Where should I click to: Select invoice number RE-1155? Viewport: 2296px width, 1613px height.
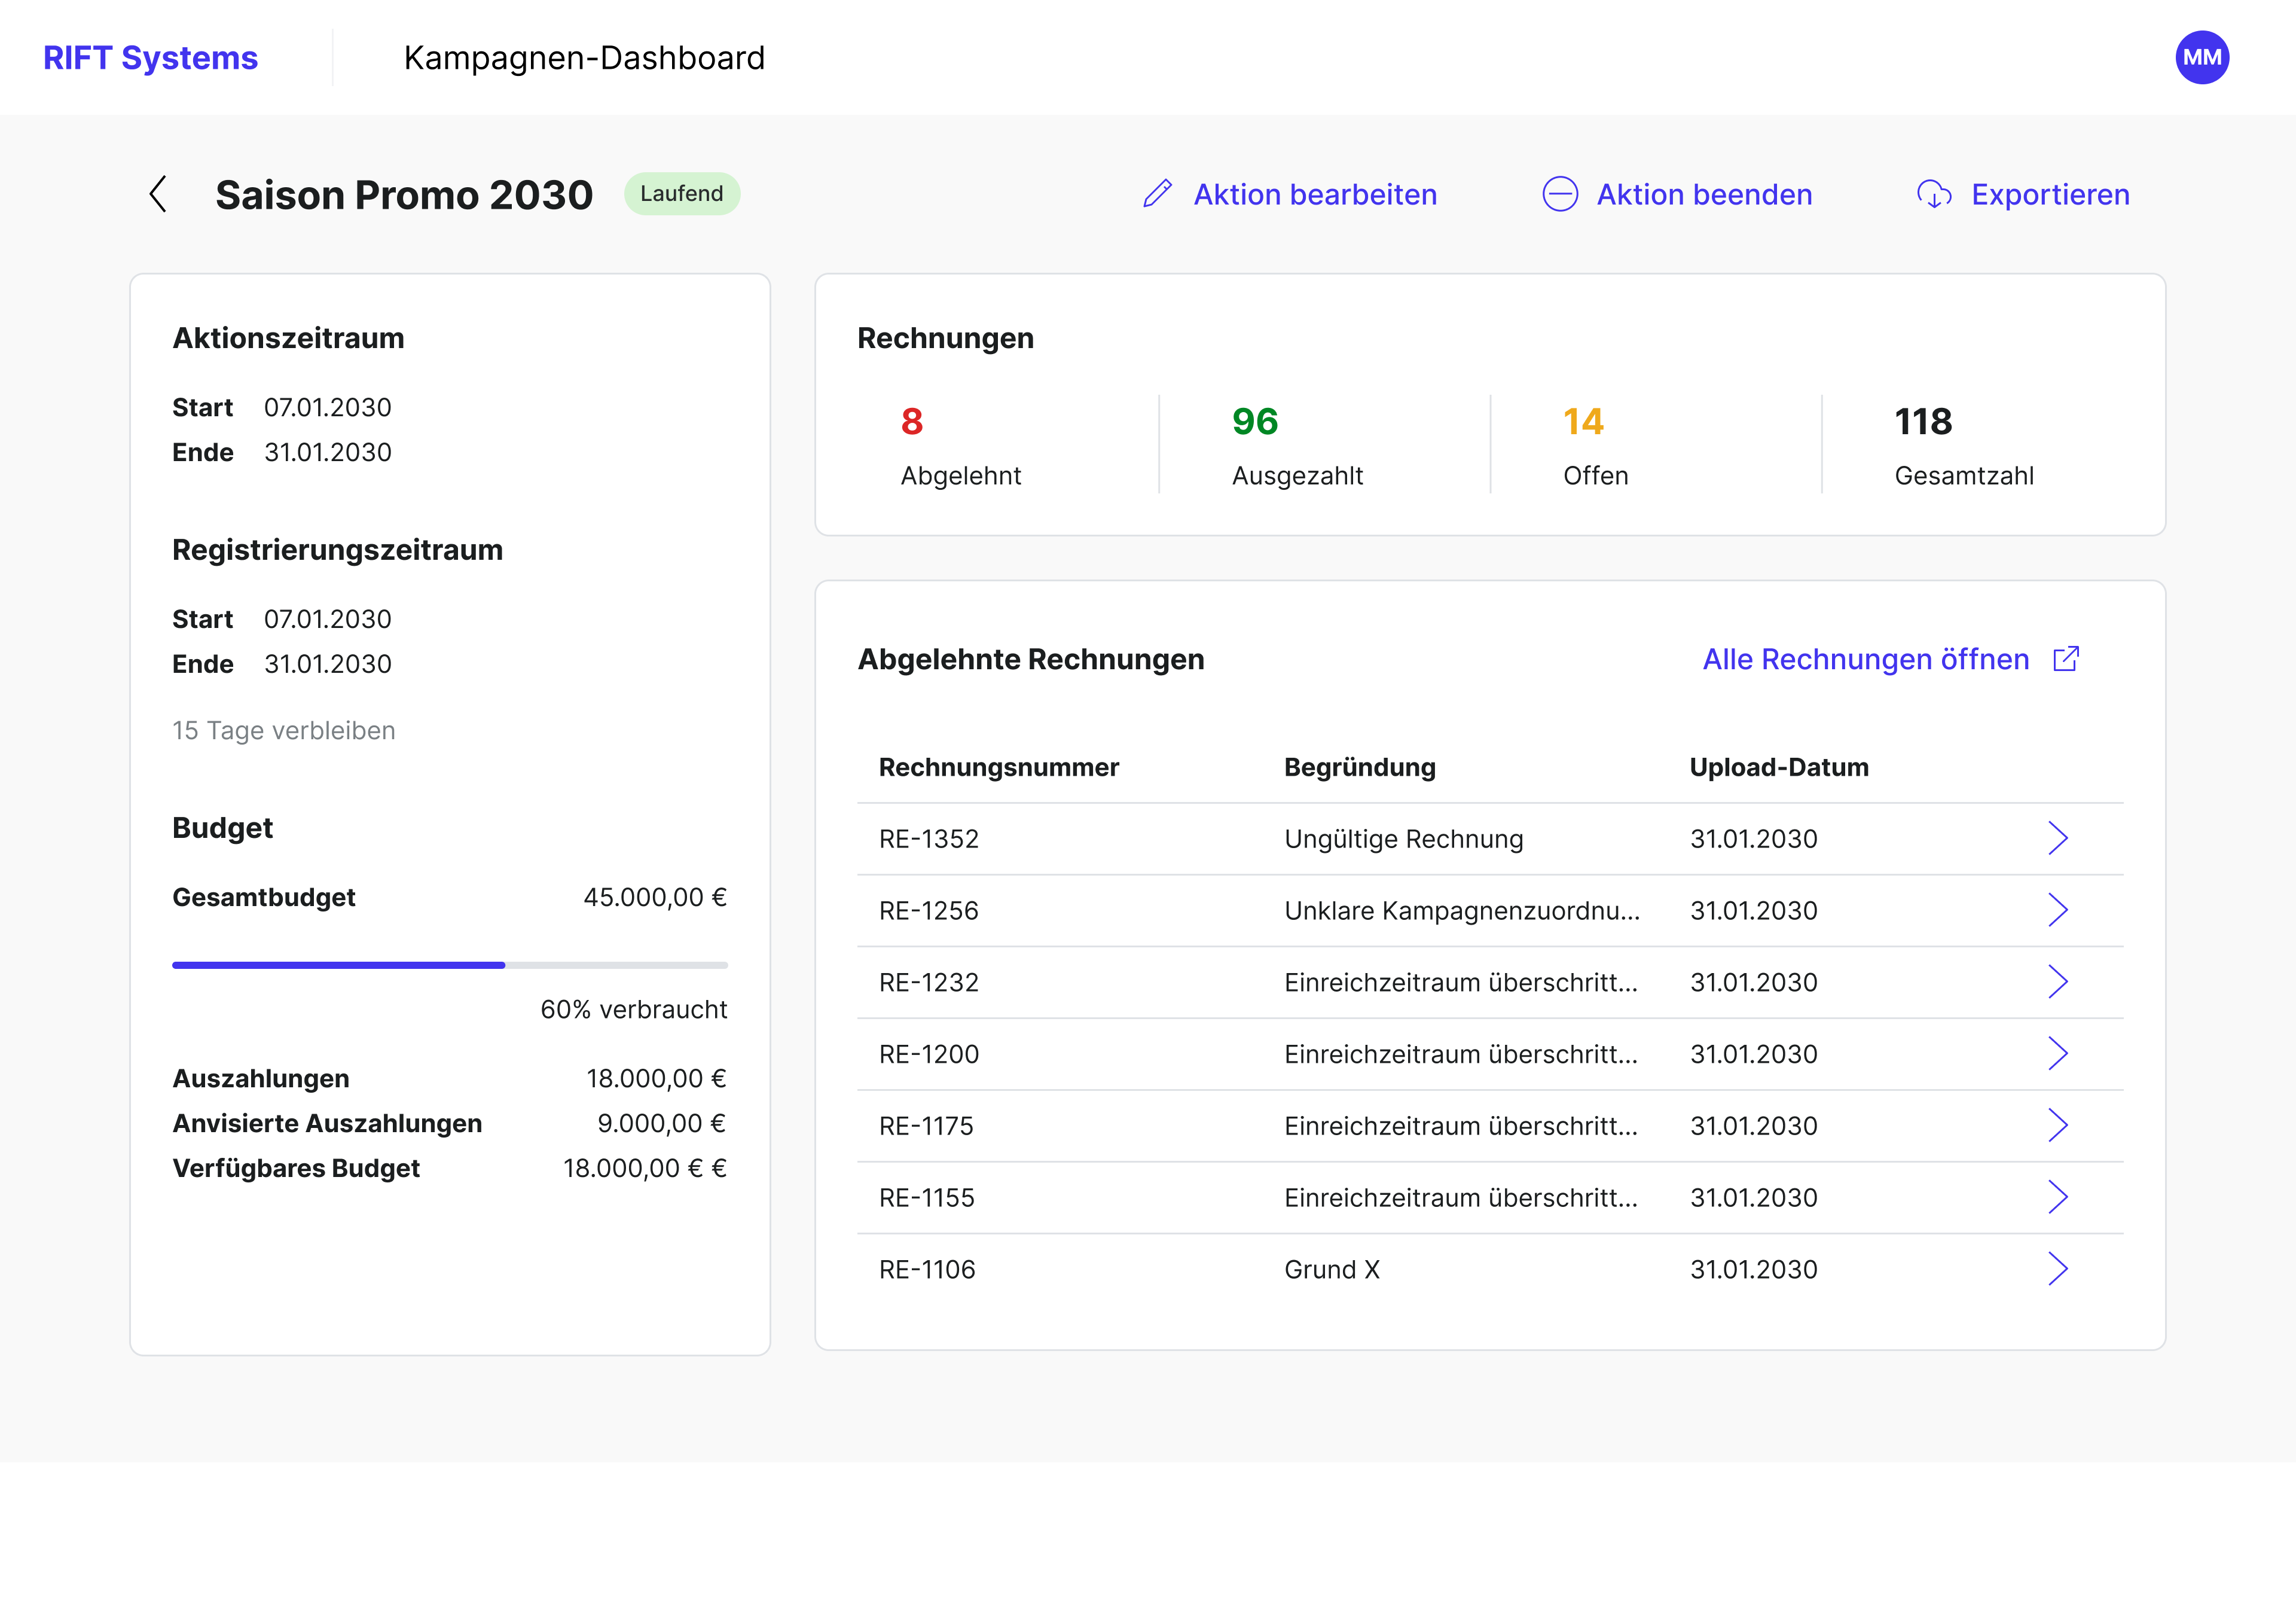(926, 1198)
